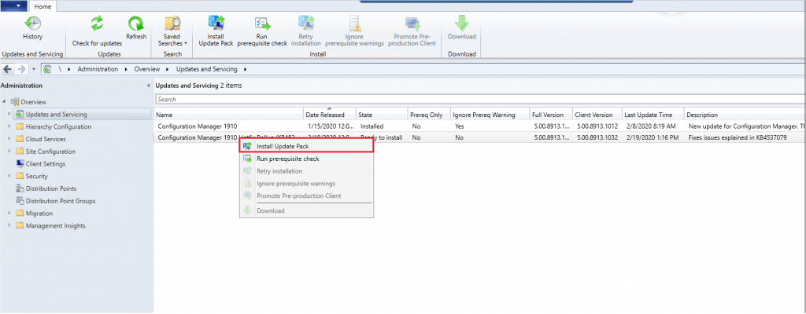
Task: Go forward with the navigation arrow
Action: coord(21,69)
